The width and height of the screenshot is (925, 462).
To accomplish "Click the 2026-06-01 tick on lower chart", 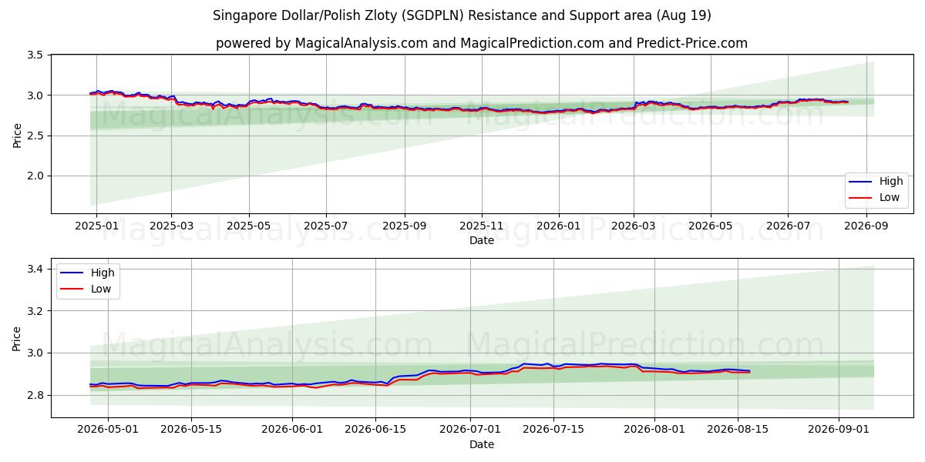I will (x=292, y=430).
